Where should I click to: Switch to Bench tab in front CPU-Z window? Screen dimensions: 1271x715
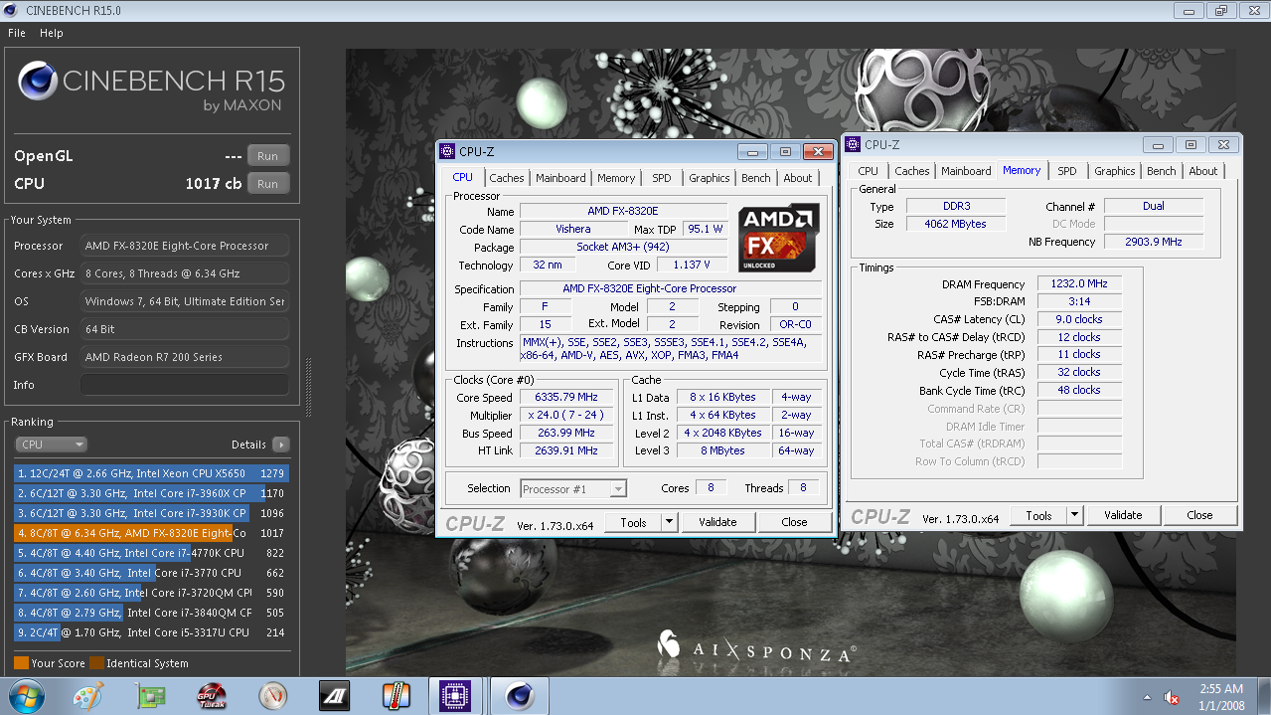tap(756, 178)
